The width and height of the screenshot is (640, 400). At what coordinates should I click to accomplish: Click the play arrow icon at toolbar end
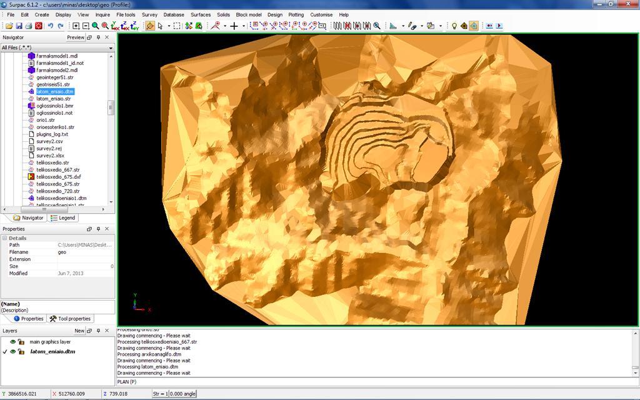(x=499, y=26)
